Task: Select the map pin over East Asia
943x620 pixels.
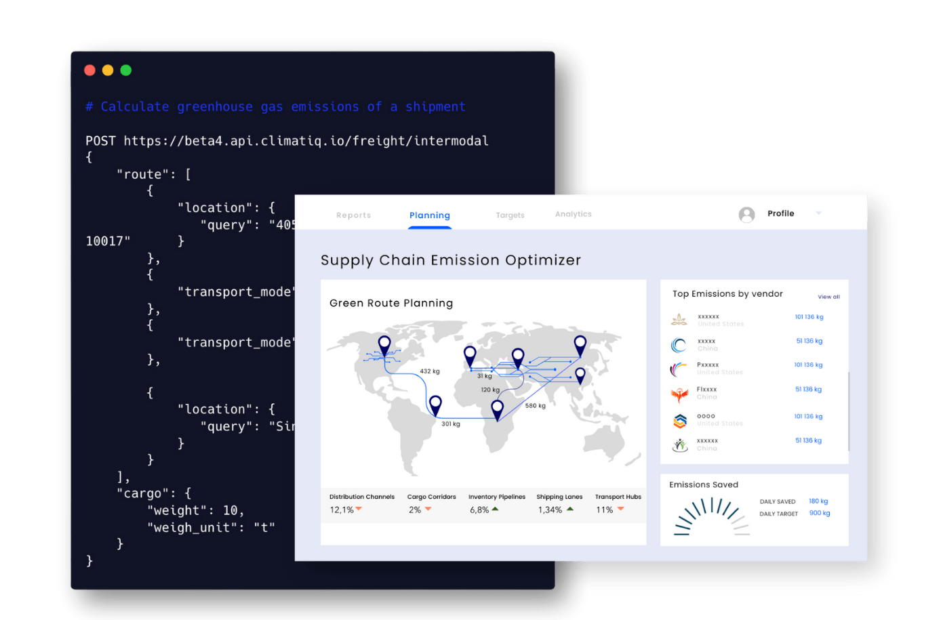Action: [x=580, y=345]
